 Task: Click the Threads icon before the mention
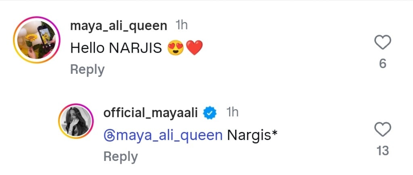[109, 136]
